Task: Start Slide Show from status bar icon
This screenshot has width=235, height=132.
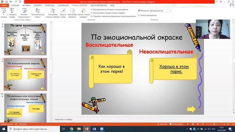Action: [x=203, y=124]
